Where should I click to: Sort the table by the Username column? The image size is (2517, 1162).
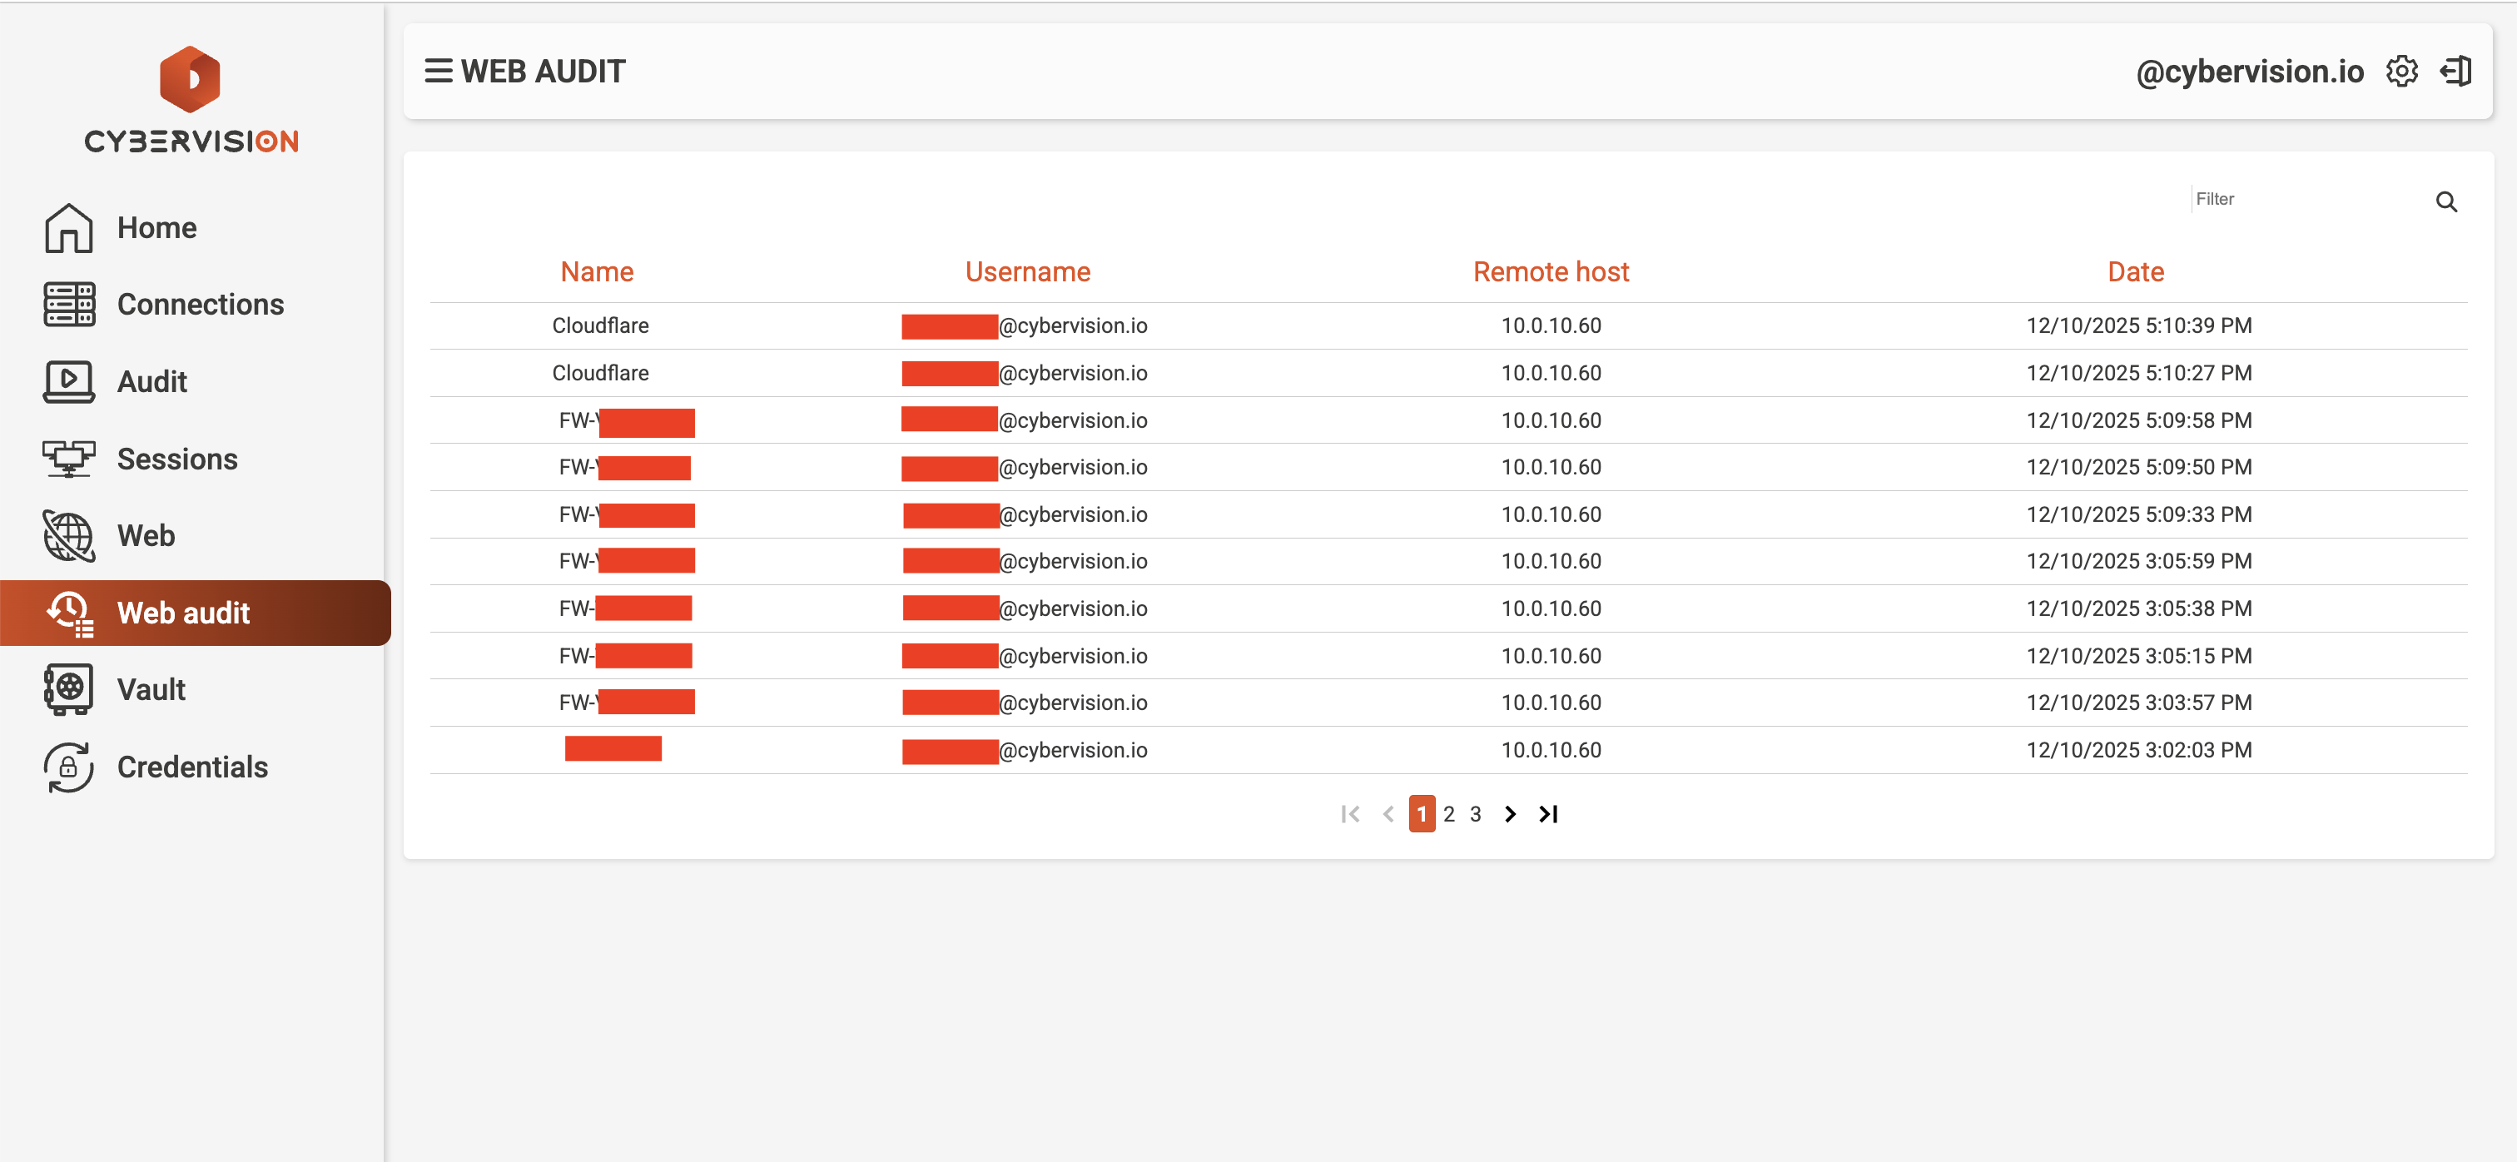coord(1027,271)
